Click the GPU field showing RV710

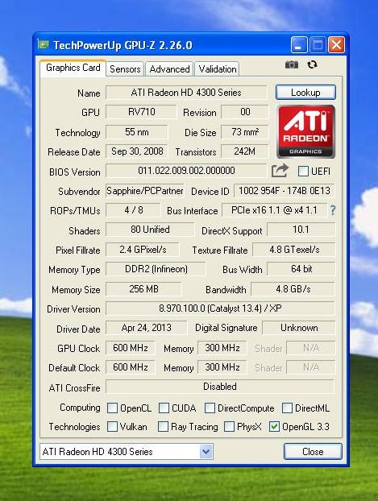141,112
